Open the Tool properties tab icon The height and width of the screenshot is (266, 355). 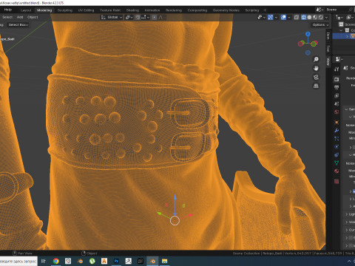pyautogui.click(x=337, y=69)
